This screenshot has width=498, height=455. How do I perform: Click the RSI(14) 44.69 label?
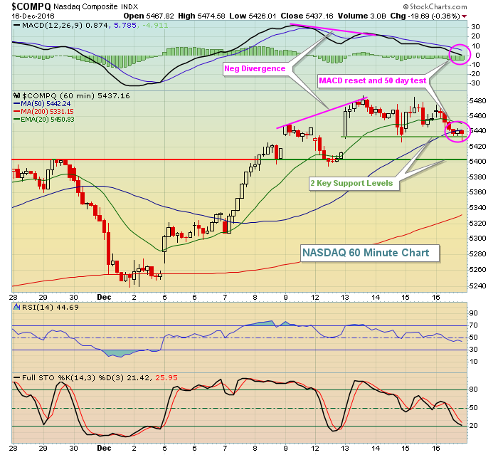pyautogui.click(x=51, y=307)
